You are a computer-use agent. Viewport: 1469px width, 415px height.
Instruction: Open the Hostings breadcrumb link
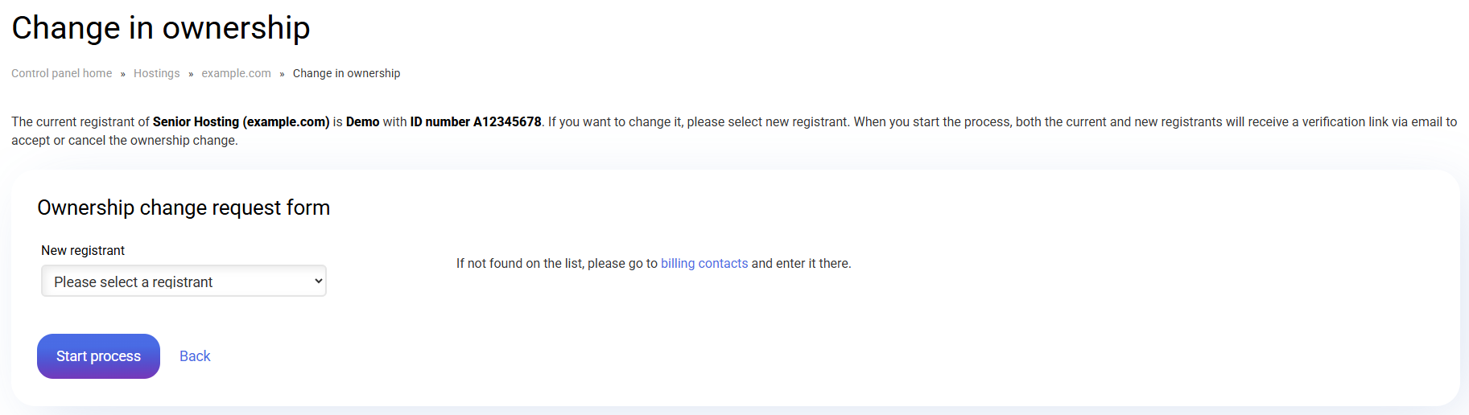157,73
